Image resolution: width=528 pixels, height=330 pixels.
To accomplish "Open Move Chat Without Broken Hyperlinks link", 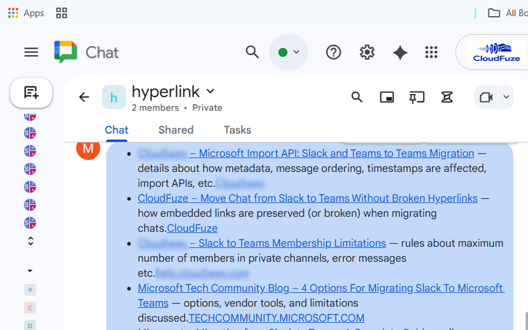I will 307,198.
